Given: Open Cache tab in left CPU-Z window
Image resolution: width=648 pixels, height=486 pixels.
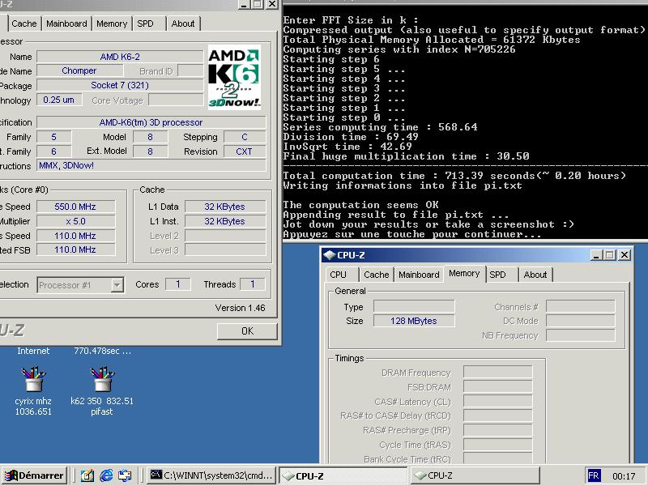Looking at the screenshot, I should tap(24, 23).
